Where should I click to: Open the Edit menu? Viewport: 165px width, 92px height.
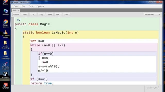tap(23, 6)
